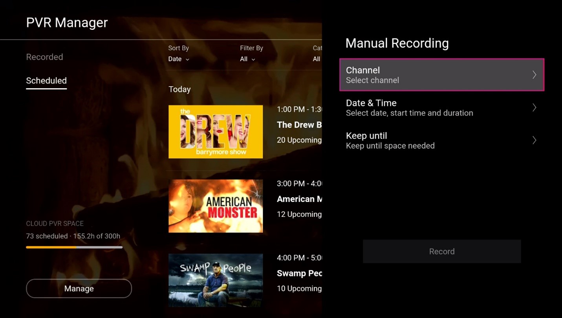Expand the Channel selection chevron
This screenshot has width=562, height=318.
tap(534, 75)
